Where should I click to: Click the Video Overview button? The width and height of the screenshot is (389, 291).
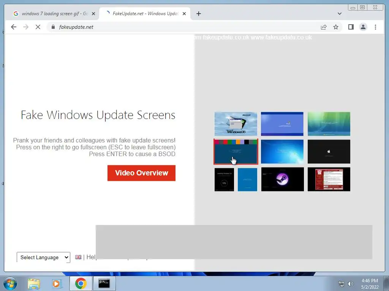click(x=141, y=173)
